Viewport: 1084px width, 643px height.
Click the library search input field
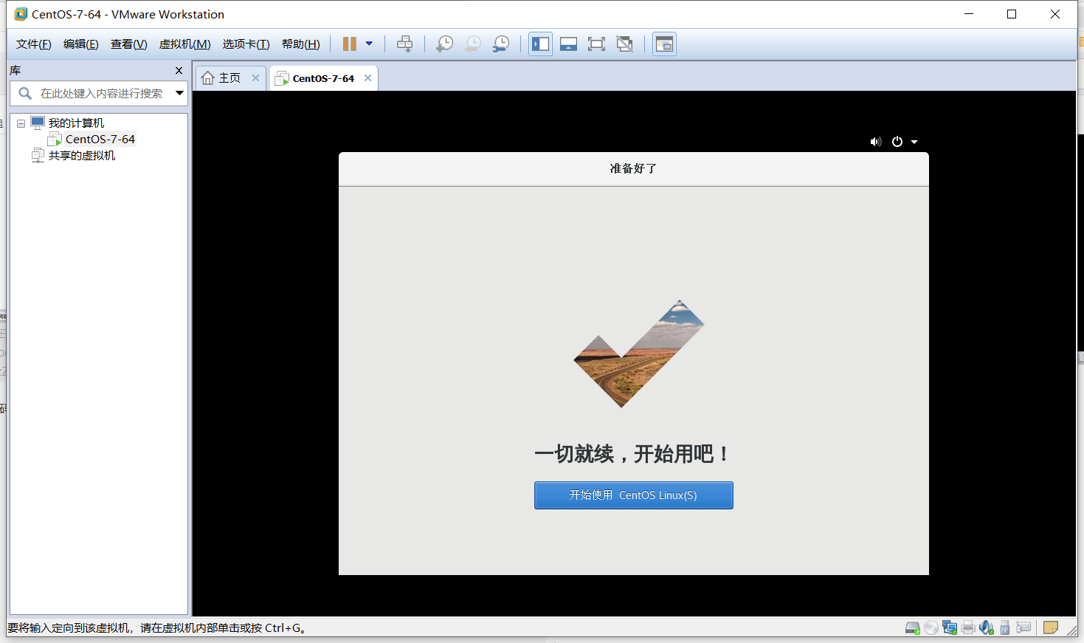(x=102, y=94)
